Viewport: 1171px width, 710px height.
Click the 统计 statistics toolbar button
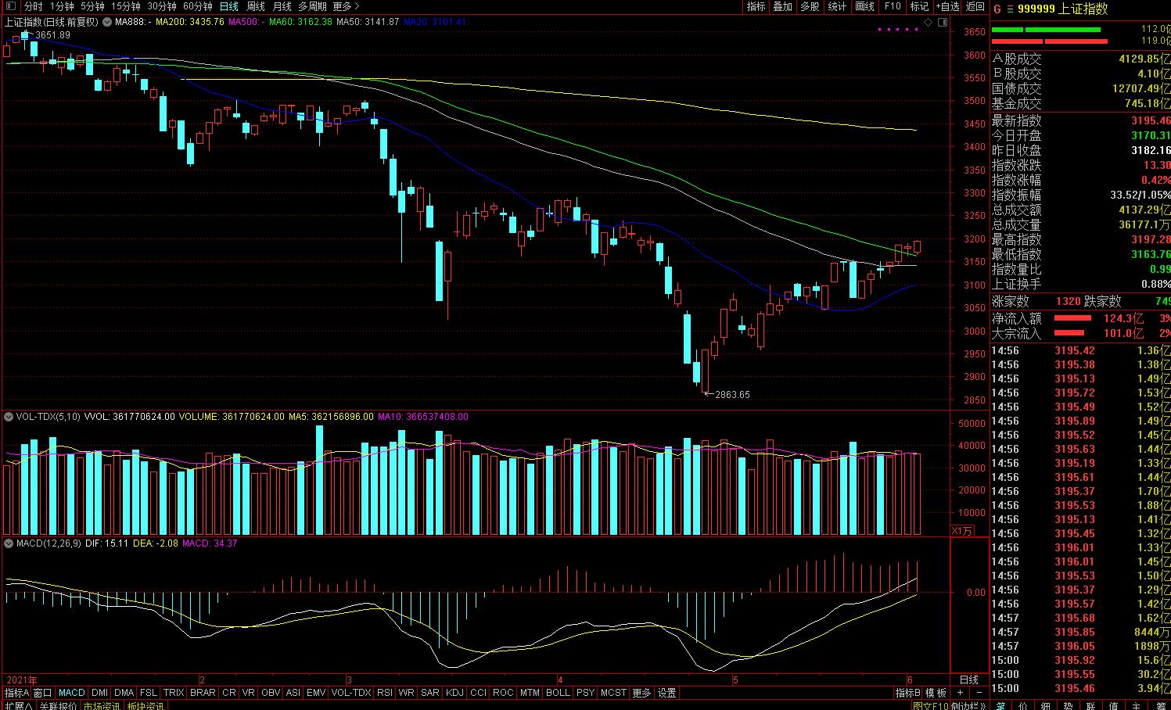point(837,6)
